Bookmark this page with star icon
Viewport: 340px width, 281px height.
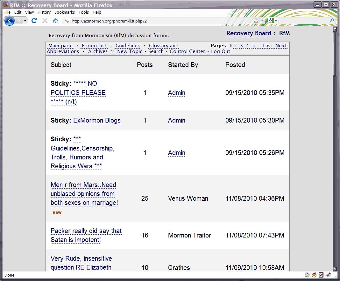point(256,21)
